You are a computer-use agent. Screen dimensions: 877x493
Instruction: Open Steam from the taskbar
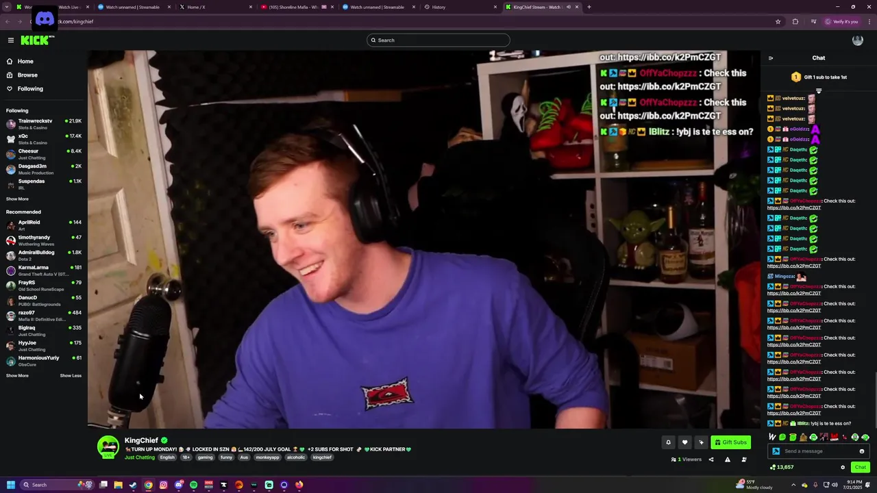tap(133, 485)
